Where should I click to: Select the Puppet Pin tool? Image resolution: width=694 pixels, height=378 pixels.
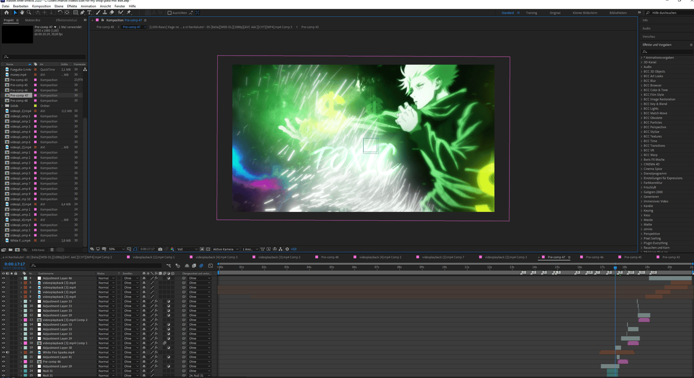pyautogui.click(x=129, y=12)
